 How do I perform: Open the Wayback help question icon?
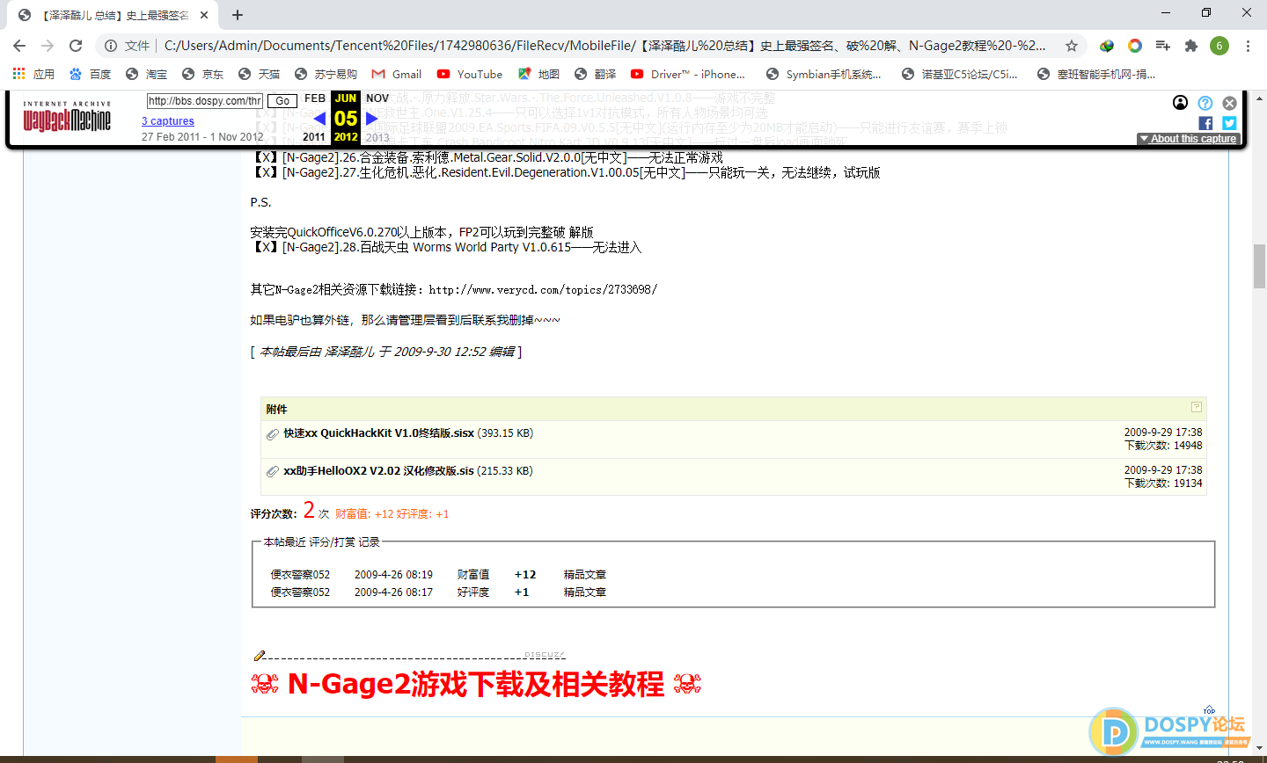(x=1205, y=103)
